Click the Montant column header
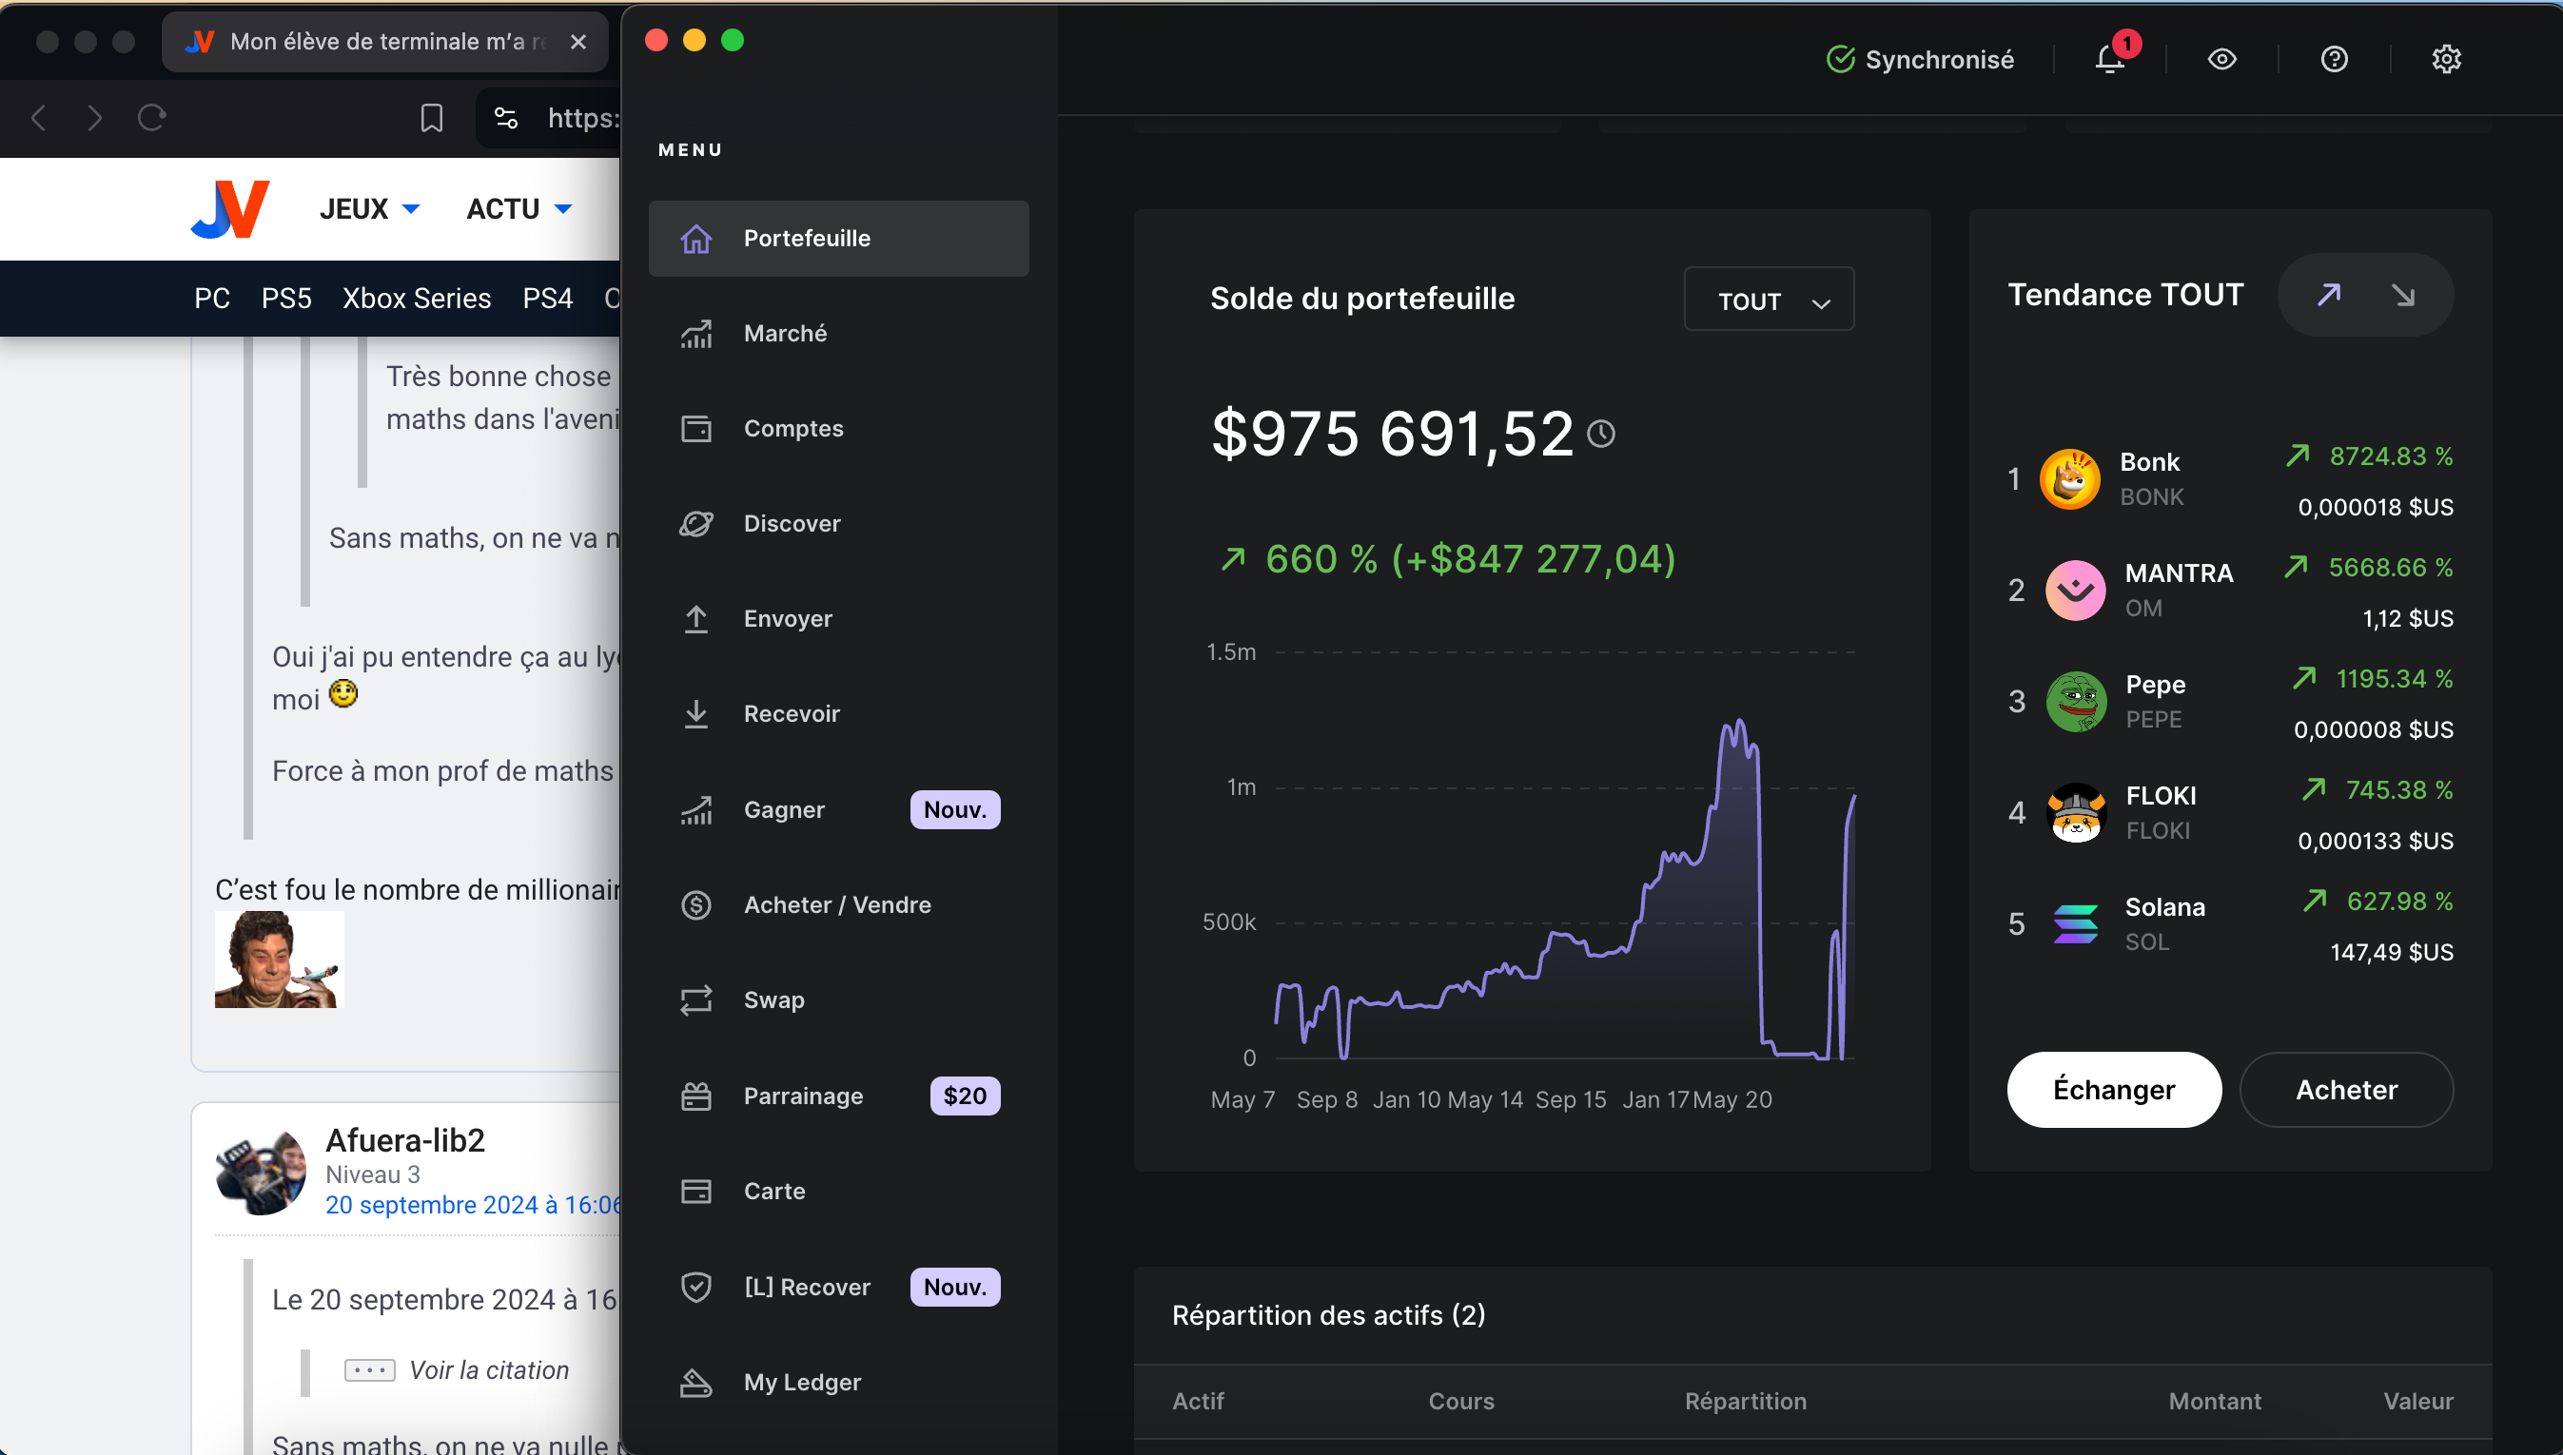Image resolution: width=2563 pixels, height=1455 pixels. coord(2214,1401)
